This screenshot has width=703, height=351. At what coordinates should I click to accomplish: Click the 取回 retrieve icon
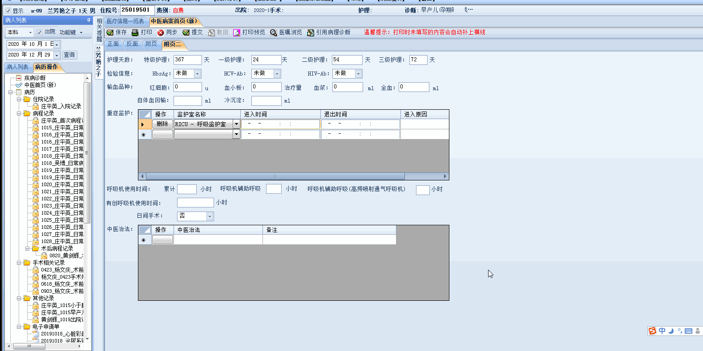(211, 32)
